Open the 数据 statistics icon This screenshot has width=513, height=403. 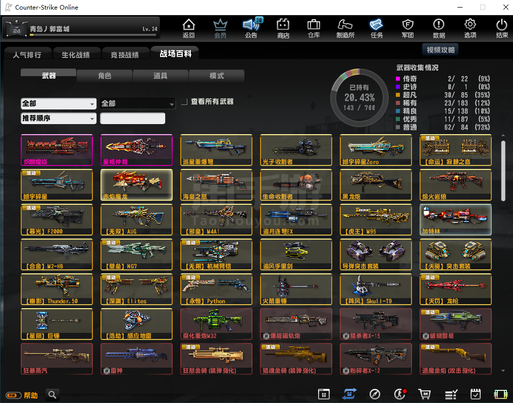click(439, 28)
